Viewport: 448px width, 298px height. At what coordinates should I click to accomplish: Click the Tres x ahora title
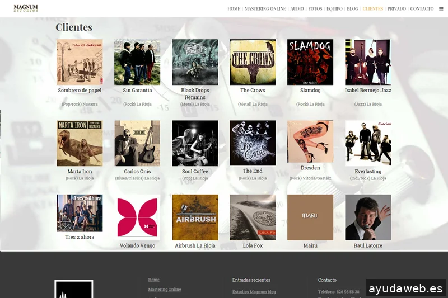click(x=80, y=237)
